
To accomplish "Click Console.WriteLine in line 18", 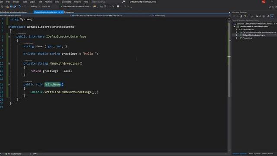I will (x=45, y=92).
